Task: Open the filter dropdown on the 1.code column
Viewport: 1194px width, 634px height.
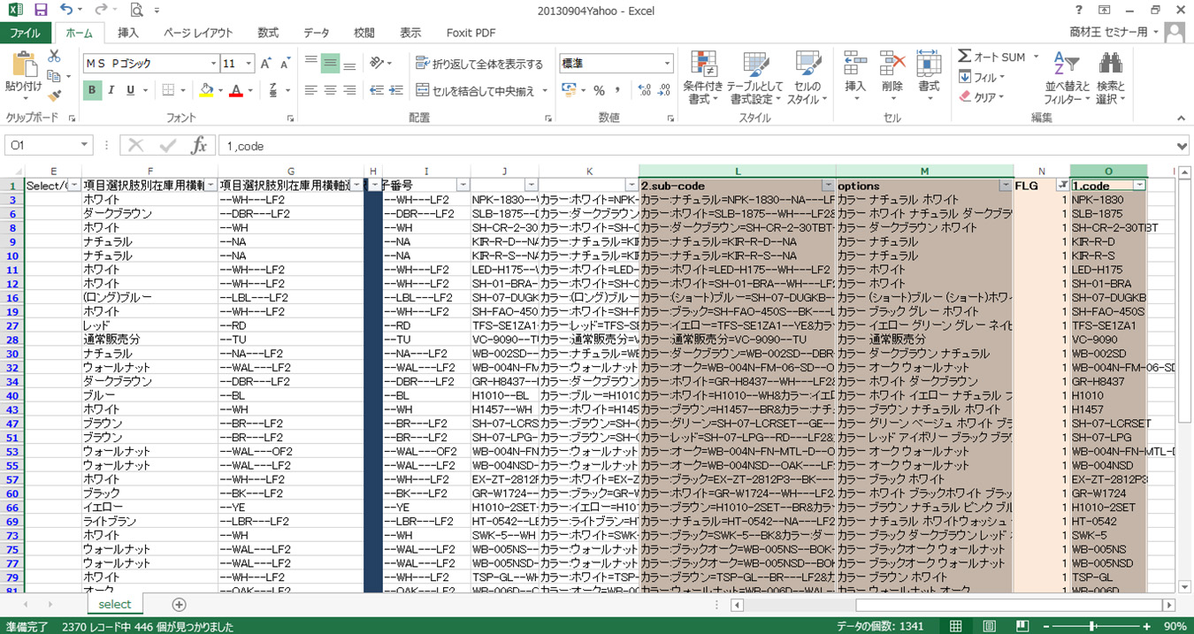Action: (x=1139, y=186)
